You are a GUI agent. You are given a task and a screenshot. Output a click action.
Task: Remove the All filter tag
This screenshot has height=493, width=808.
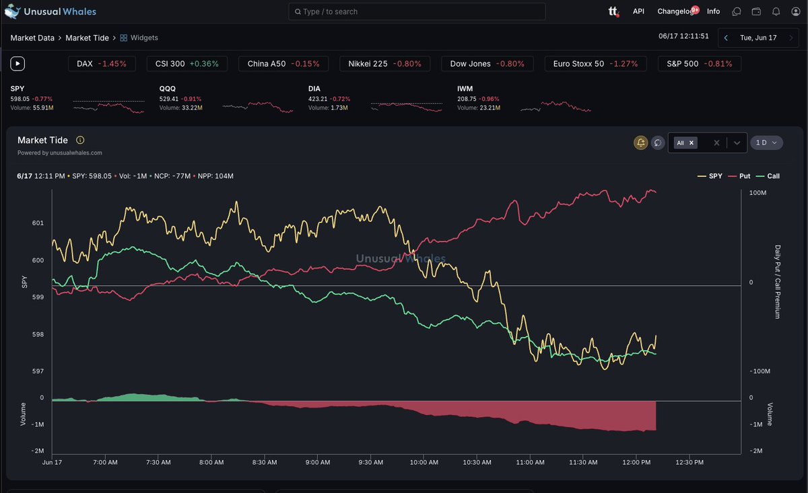click(692, 143)
